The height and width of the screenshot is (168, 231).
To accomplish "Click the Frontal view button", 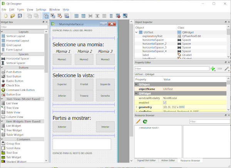I will click(x=84, y=84).
